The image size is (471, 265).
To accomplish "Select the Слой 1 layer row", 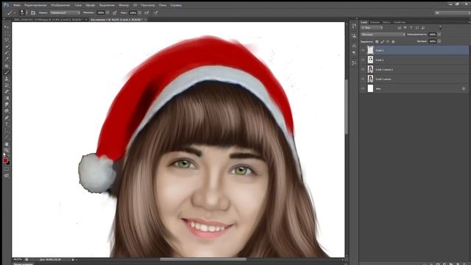I will point(414,60).
